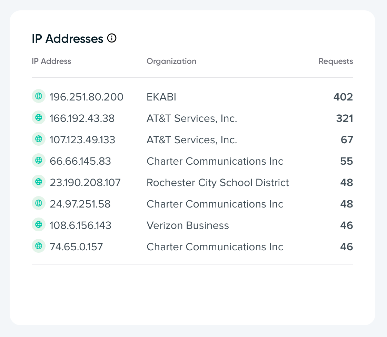Select the Organization column header
Image resolution: width=387 pixels, height=337 pixels.
point(171,61)
